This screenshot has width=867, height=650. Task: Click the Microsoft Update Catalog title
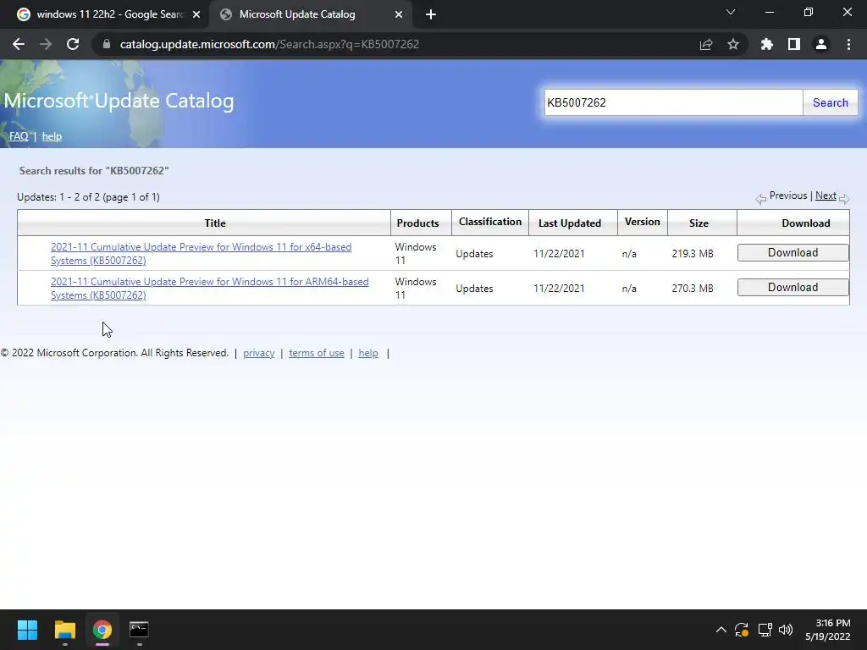[119, 102]
